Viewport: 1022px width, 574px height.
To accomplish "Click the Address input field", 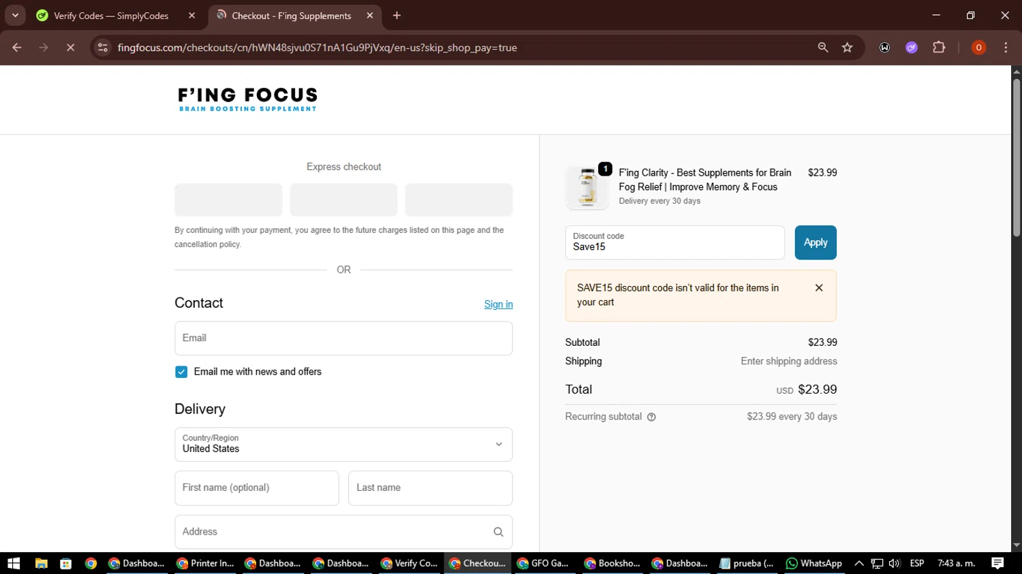I will click(x=343, y=532).
